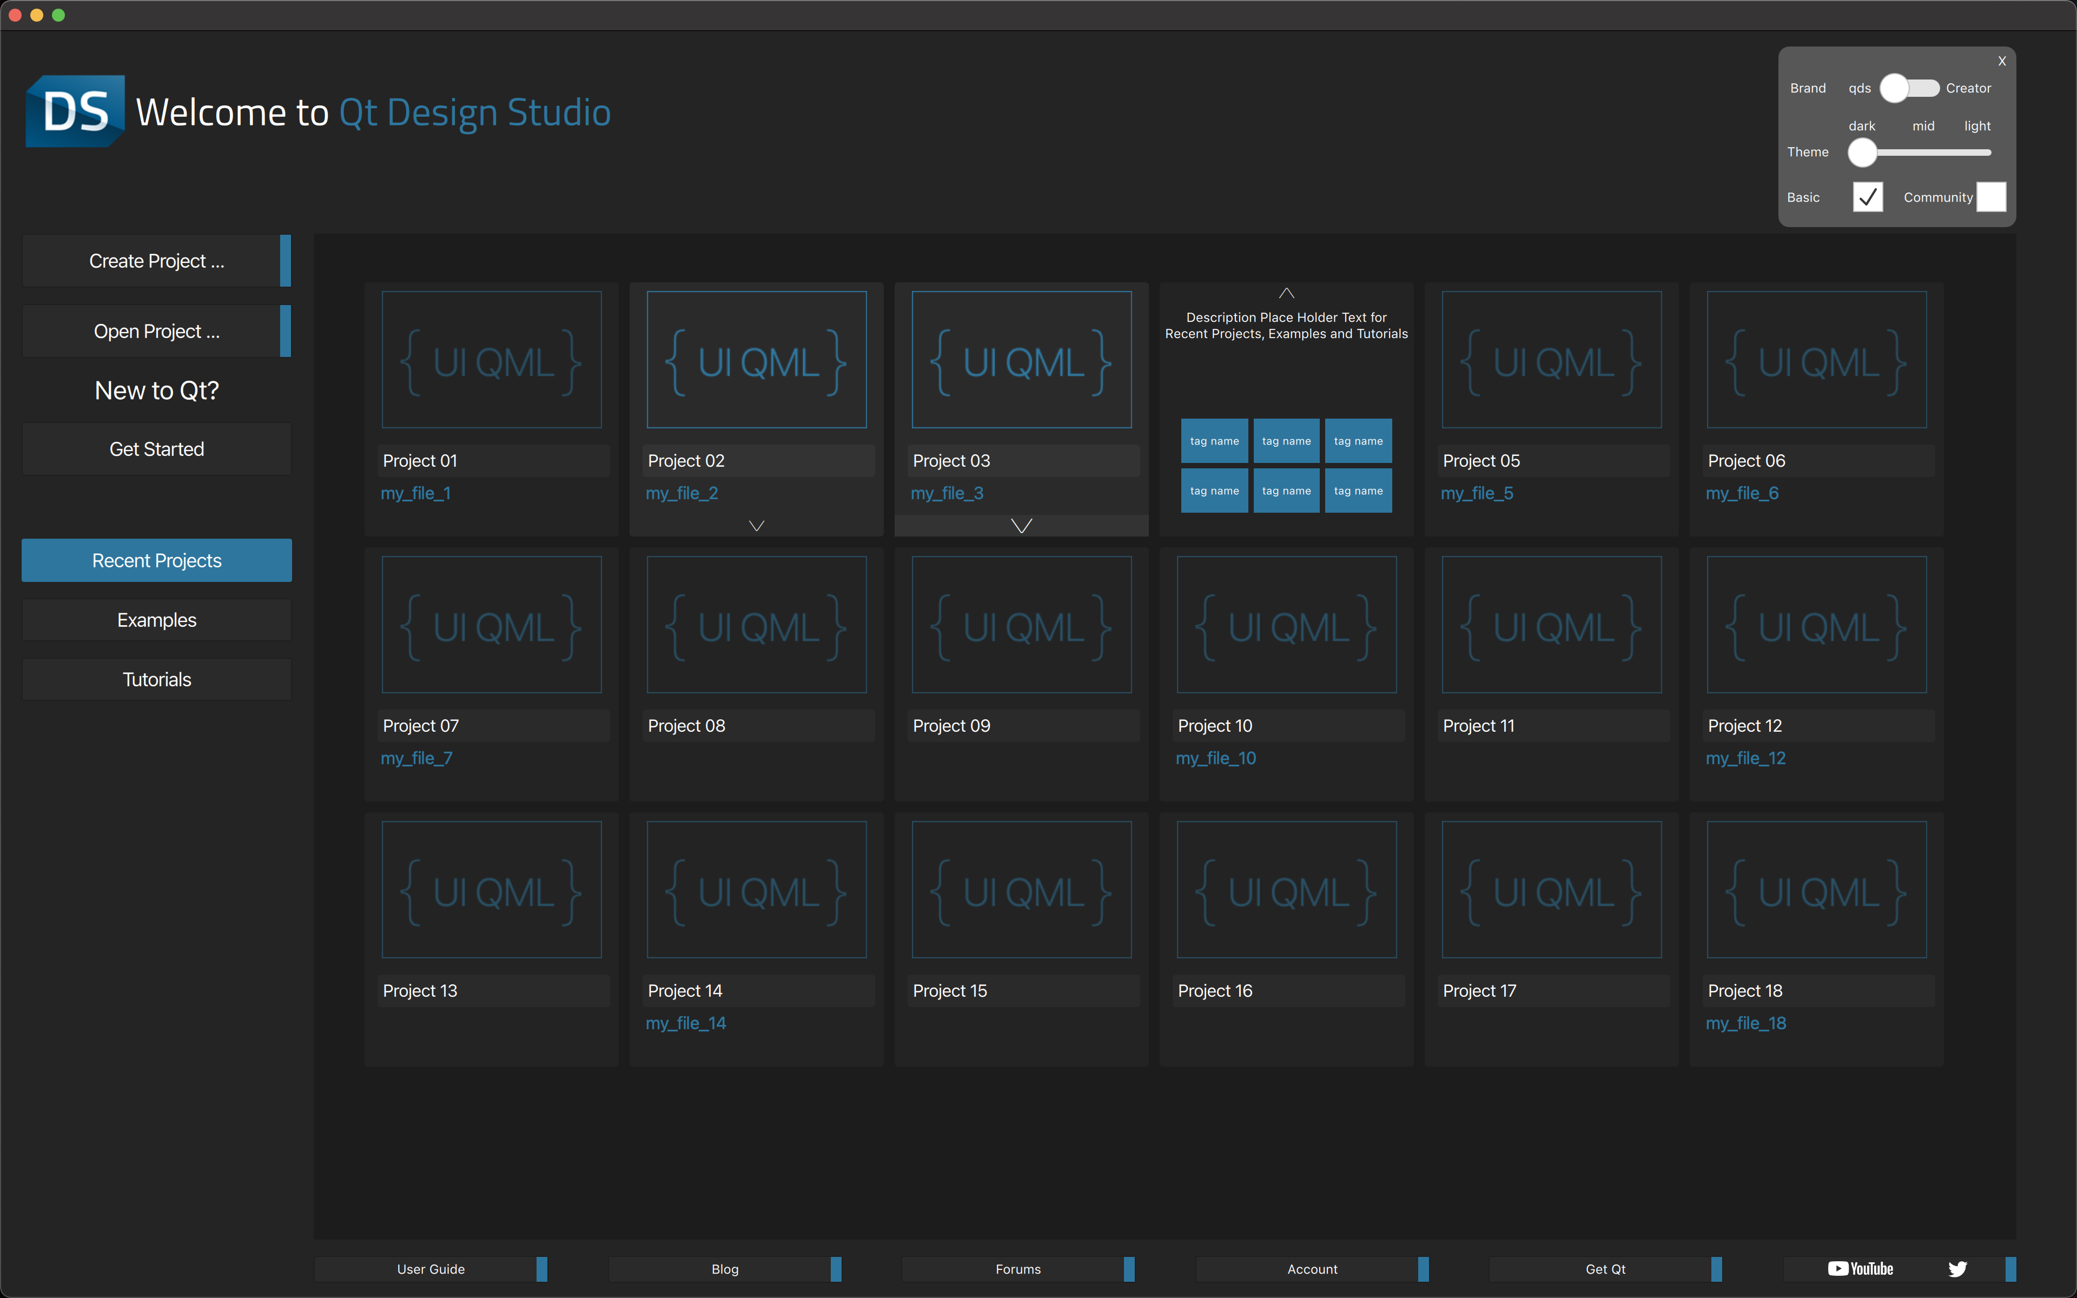Click the DS Qt Design Studio logo

(76, 111)
